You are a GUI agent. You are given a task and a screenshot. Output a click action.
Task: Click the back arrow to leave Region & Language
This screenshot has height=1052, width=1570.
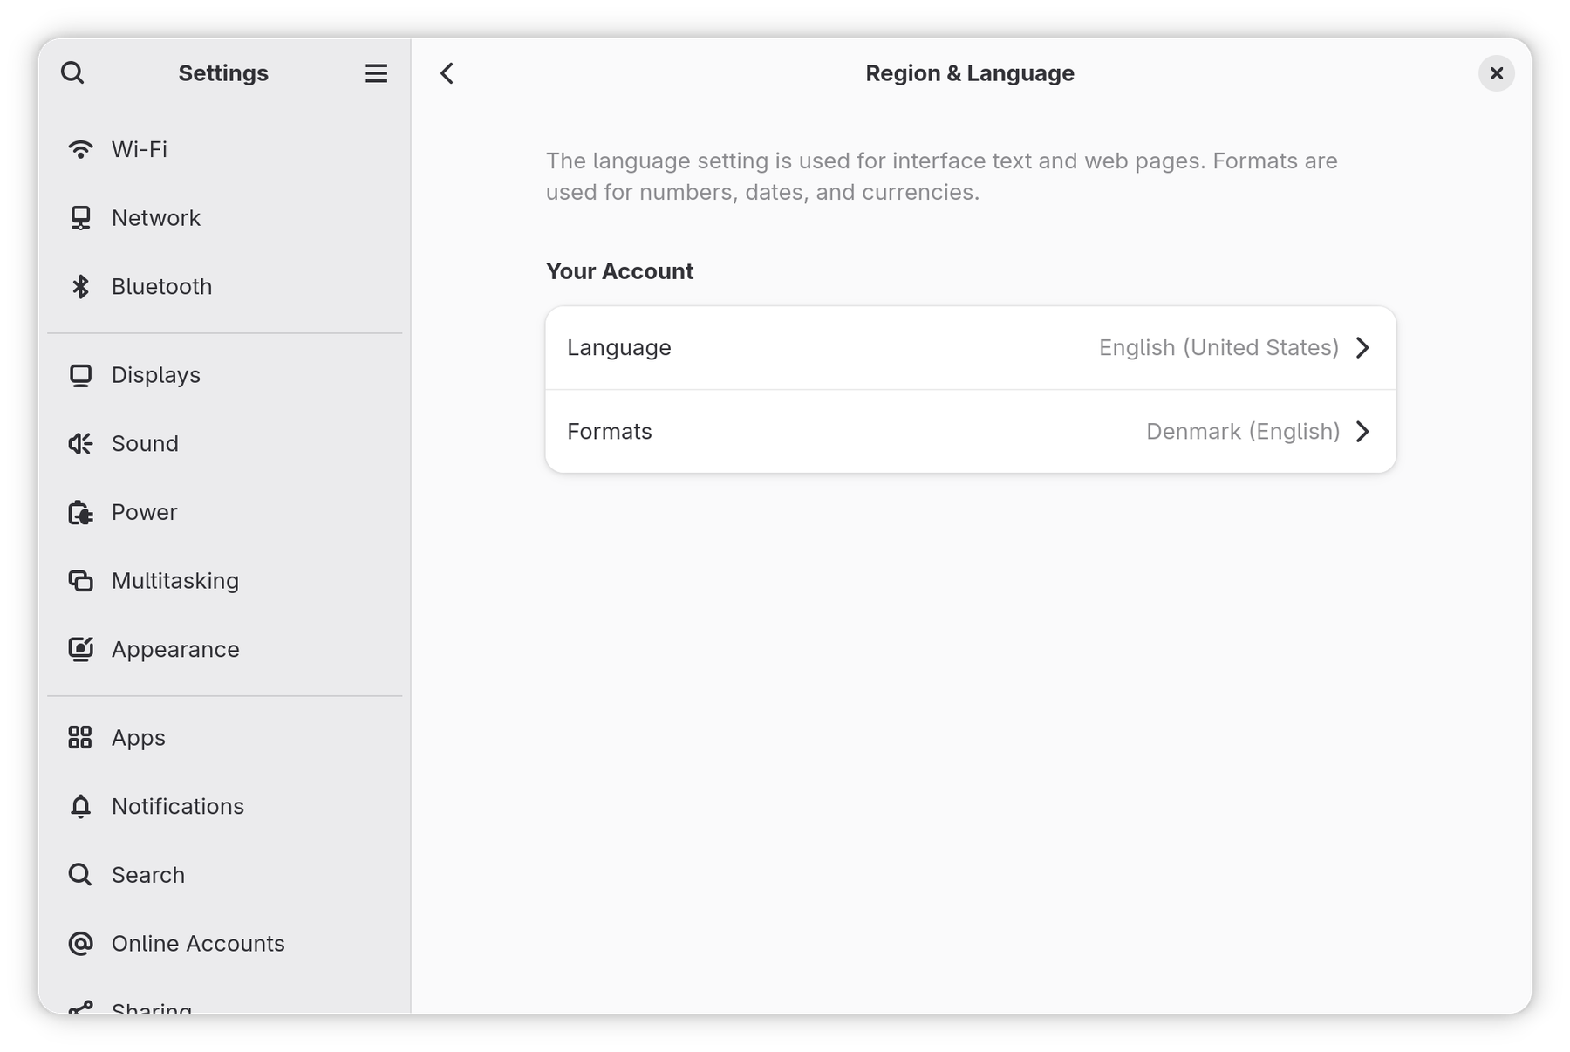coord(447,73)
